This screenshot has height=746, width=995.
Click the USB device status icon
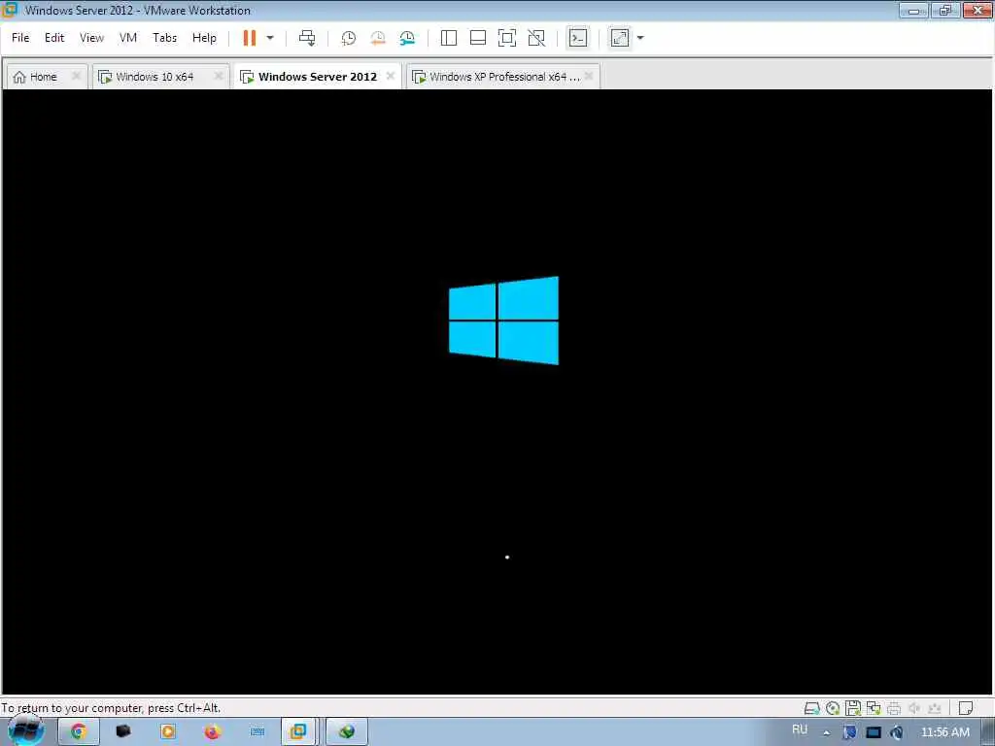pyautogui.click(x=935, y=708)
